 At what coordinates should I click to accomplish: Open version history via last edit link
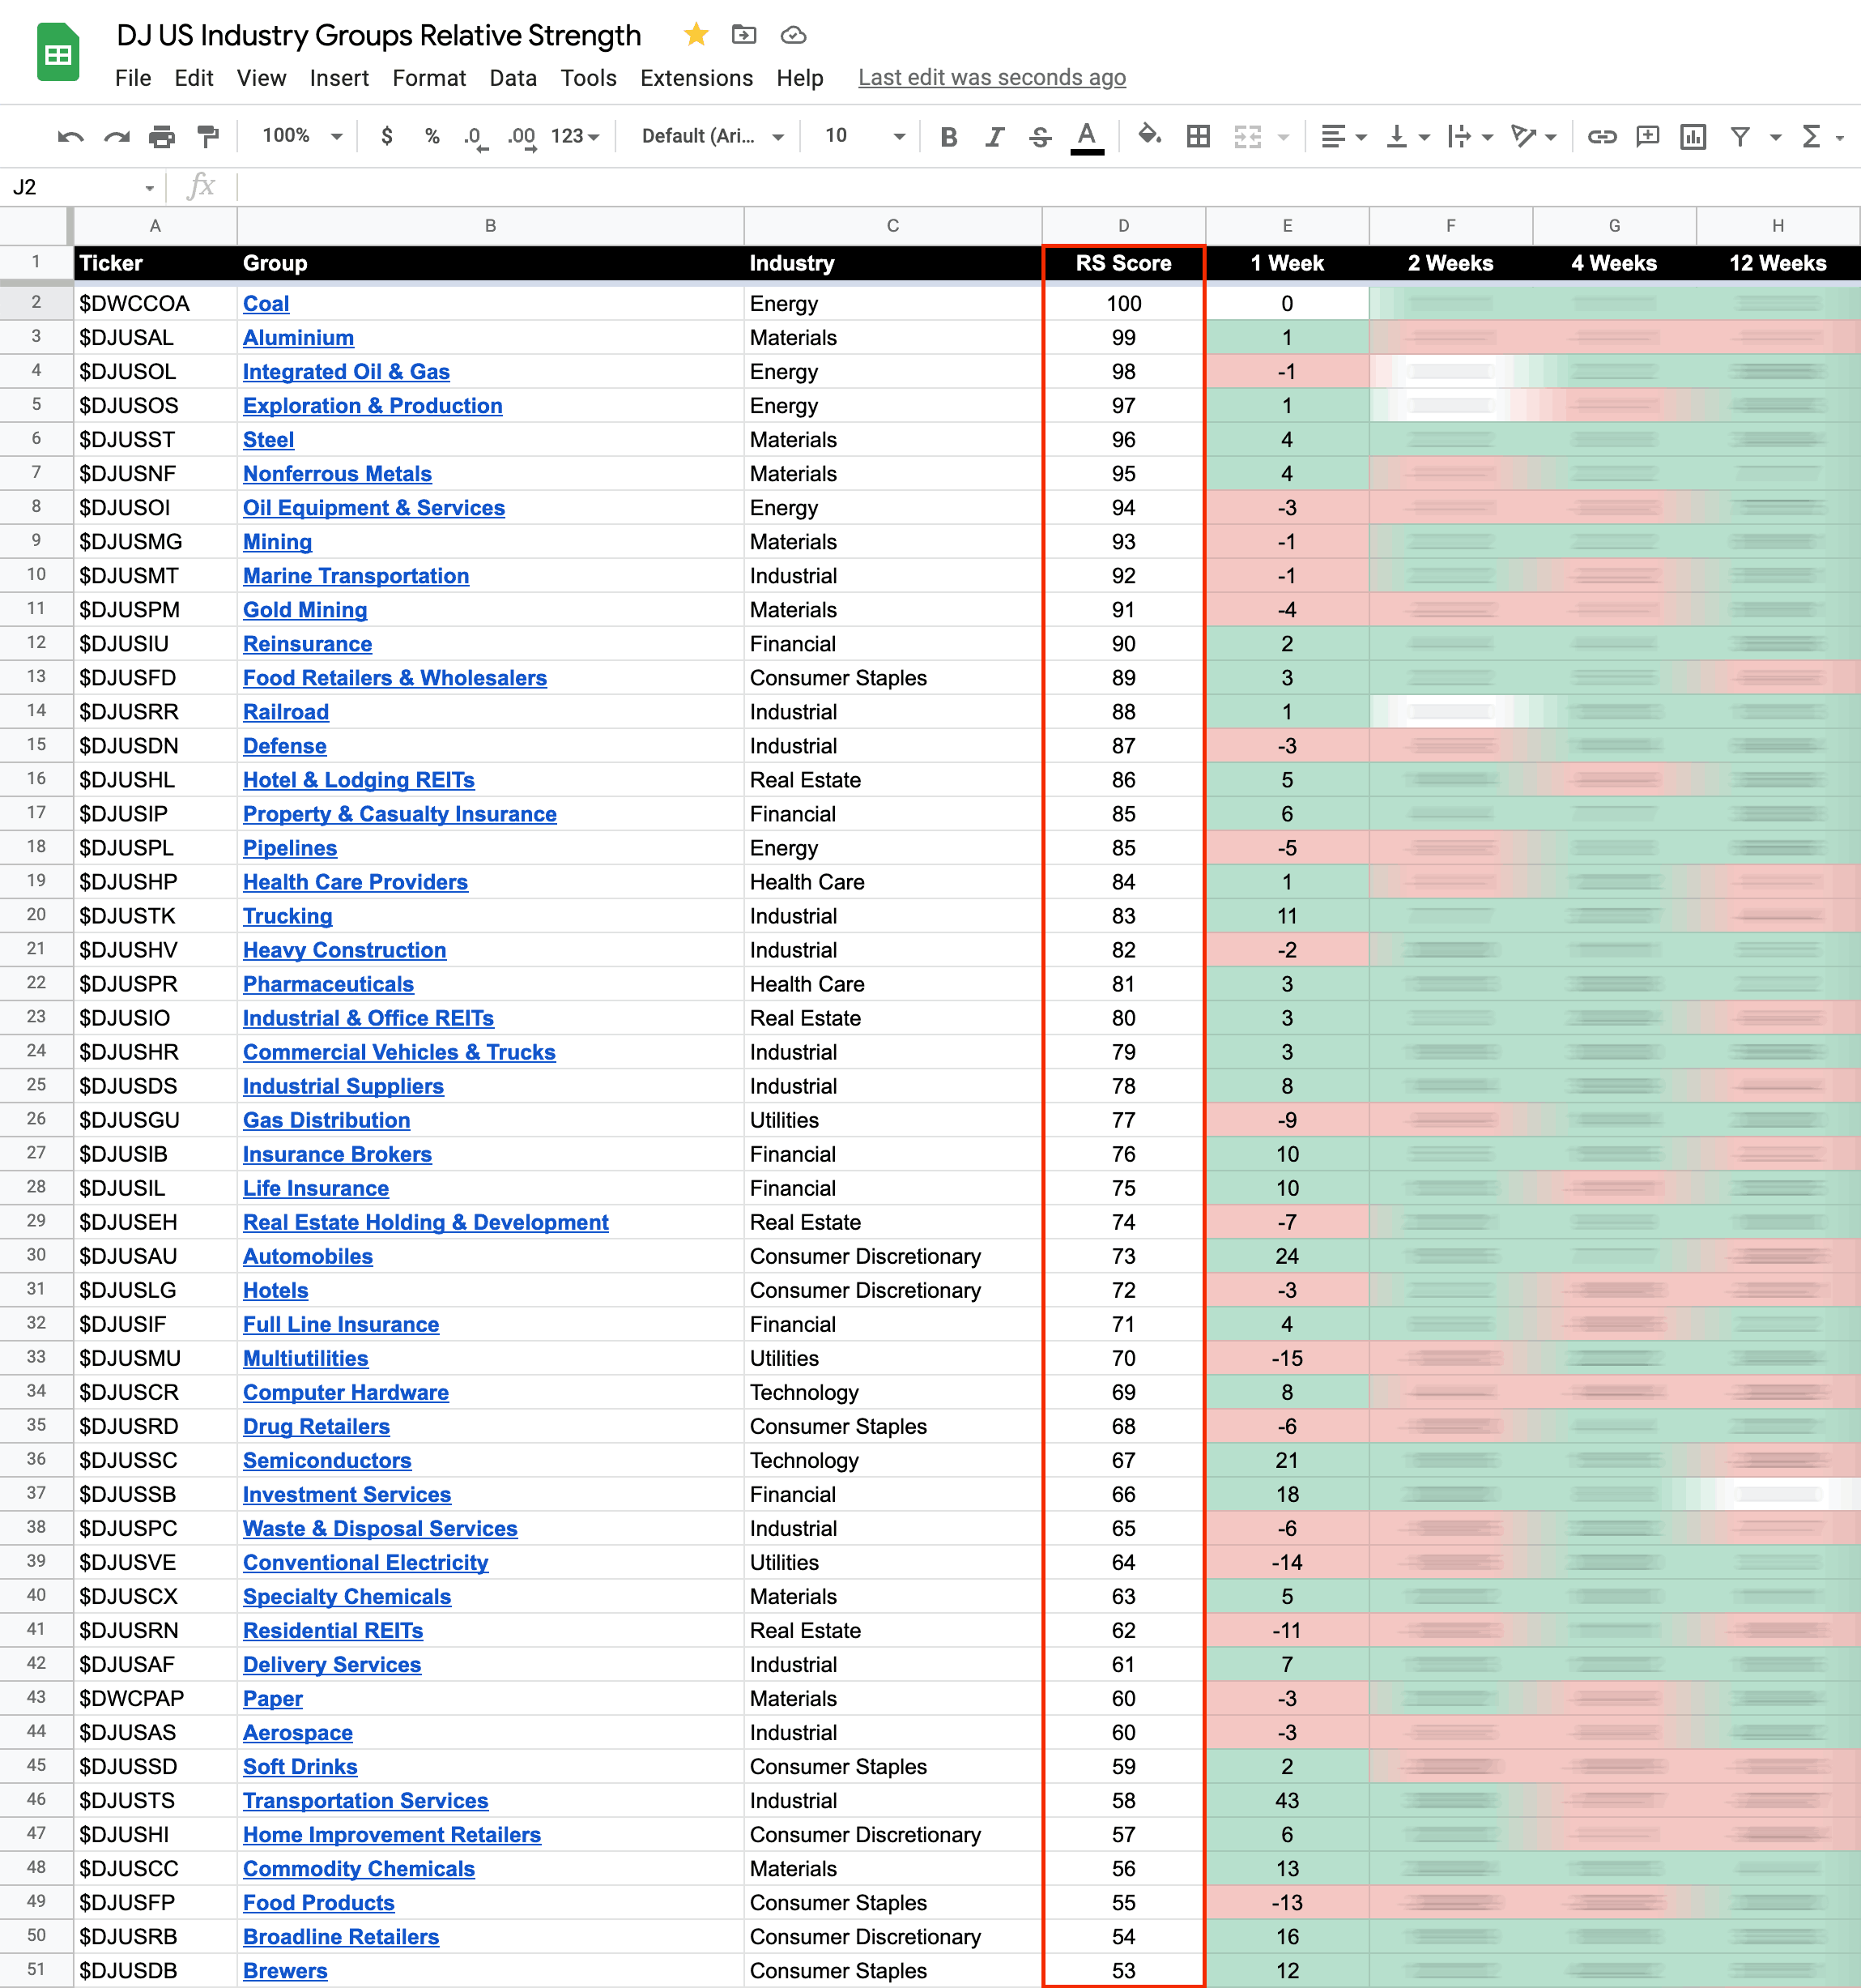991,78
